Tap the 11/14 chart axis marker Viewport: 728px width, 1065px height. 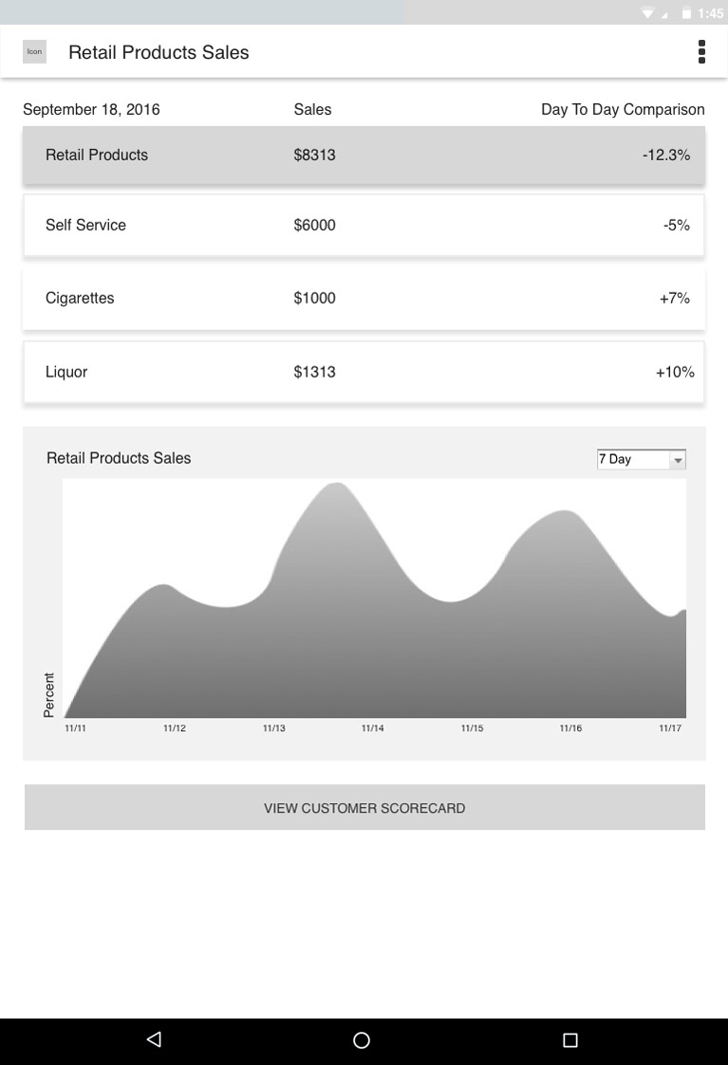coord(372,728)
